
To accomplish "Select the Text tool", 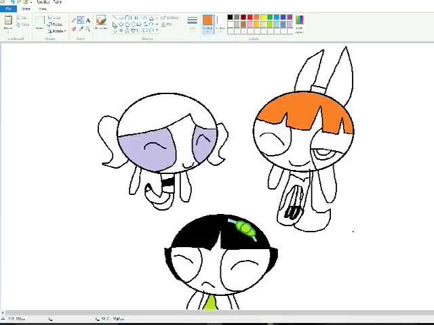I will pyautogui.click(x=87, y=20).
